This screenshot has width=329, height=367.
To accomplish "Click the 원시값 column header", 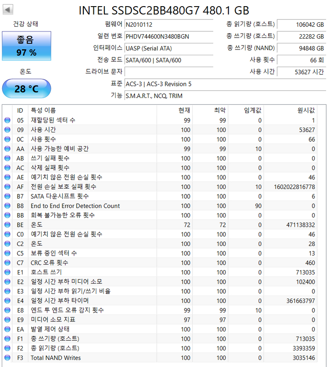I will 290,110.
